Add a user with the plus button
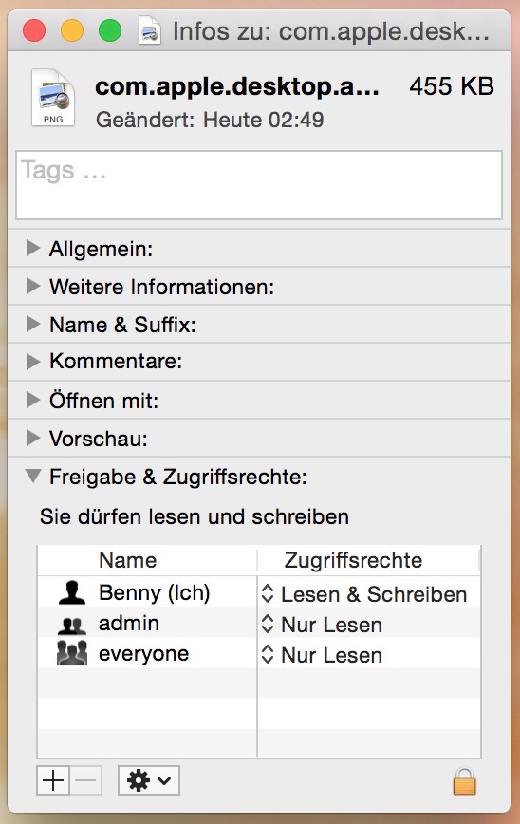 [53, 780]
